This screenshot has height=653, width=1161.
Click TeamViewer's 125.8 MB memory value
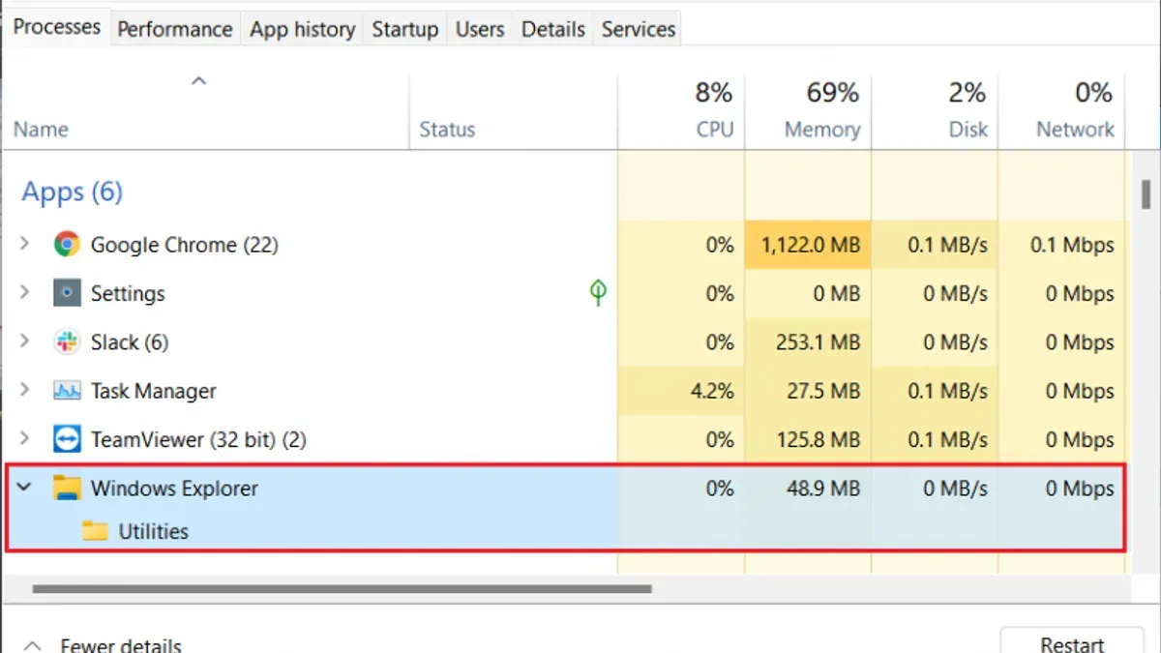(x=818, y=440)
